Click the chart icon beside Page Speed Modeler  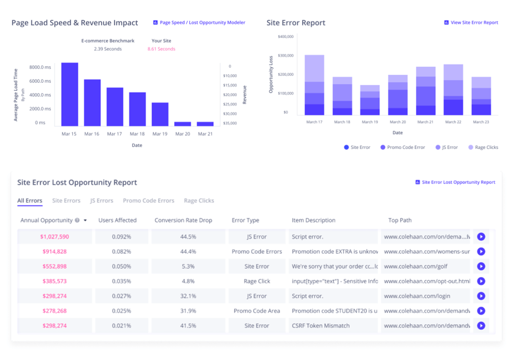156,23
